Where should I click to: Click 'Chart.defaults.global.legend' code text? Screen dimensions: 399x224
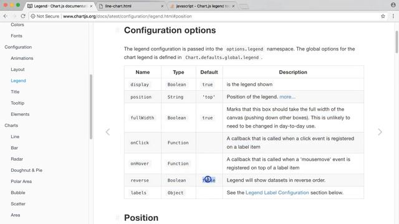[222, 57]
